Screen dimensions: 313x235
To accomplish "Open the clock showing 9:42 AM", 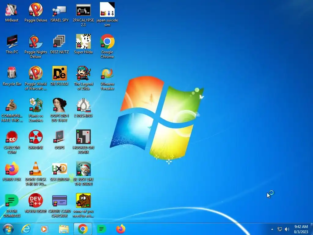I will coord(301,229).
